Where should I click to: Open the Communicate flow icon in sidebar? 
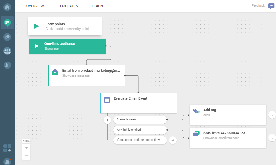(7, 22)
